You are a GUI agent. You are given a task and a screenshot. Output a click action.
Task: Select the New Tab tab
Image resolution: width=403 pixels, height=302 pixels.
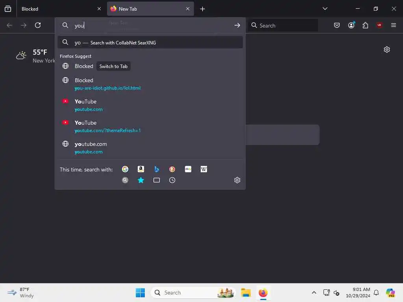click(x=150, y=9)
